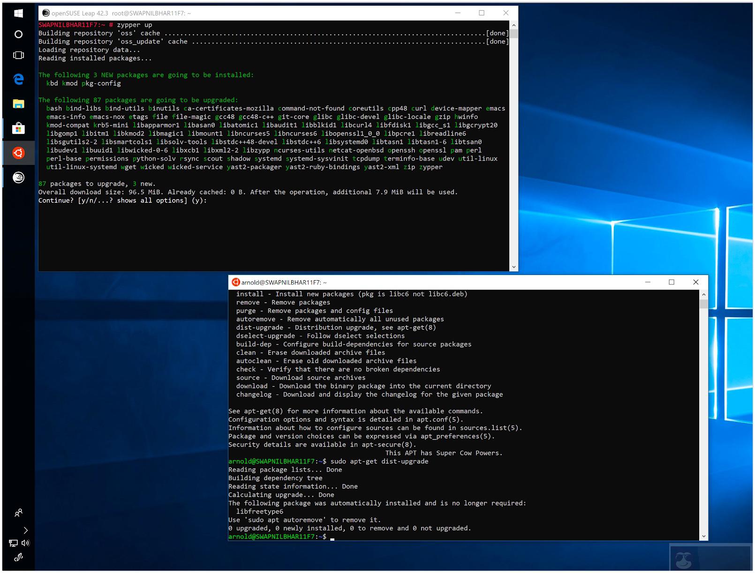This screenshot has width=755, height=573.
Task: Open the Microsoft Store from the taskbar
Action: 19,128
